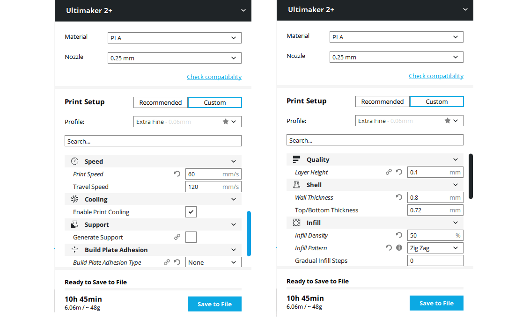Click the Infill category icon
The width and height of the screenshot is (530, 318).
coord(296,223)
